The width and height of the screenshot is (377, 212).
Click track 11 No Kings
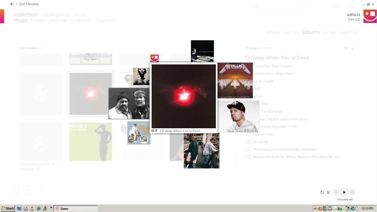tap(260, 142)
